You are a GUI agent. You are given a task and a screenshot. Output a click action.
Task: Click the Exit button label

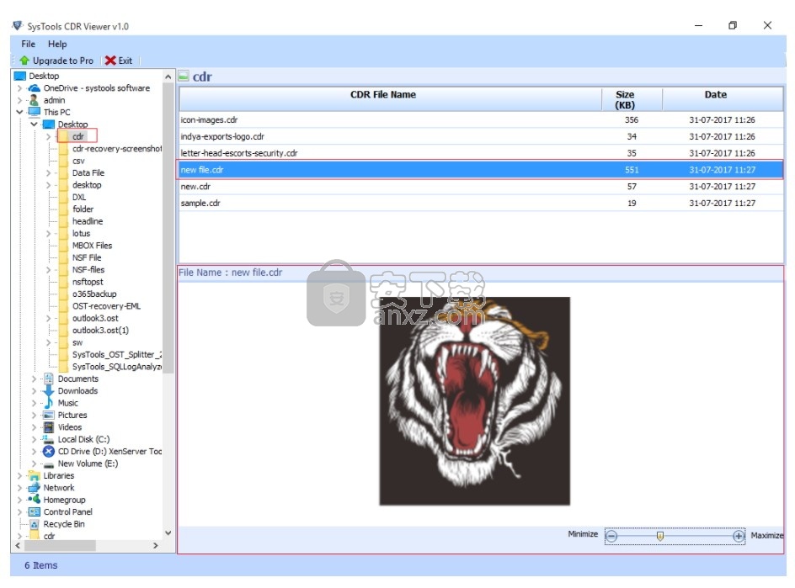(x=125, y=61)
